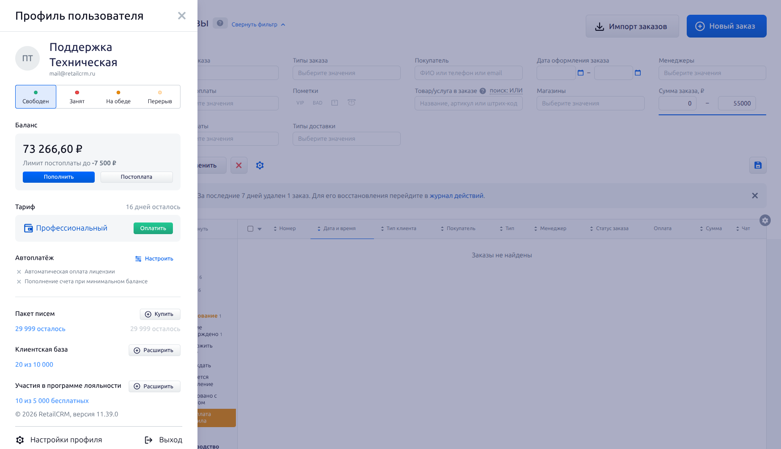Open the Менеджеры dropdown
781x449 pixels.
[712, 73]
